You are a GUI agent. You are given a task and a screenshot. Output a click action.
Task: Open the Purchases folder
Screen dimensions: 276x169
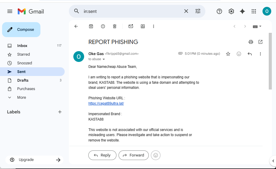tap(32, 89)
